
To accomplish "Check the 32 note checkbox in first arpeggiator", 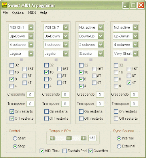I will pos(12,65).
